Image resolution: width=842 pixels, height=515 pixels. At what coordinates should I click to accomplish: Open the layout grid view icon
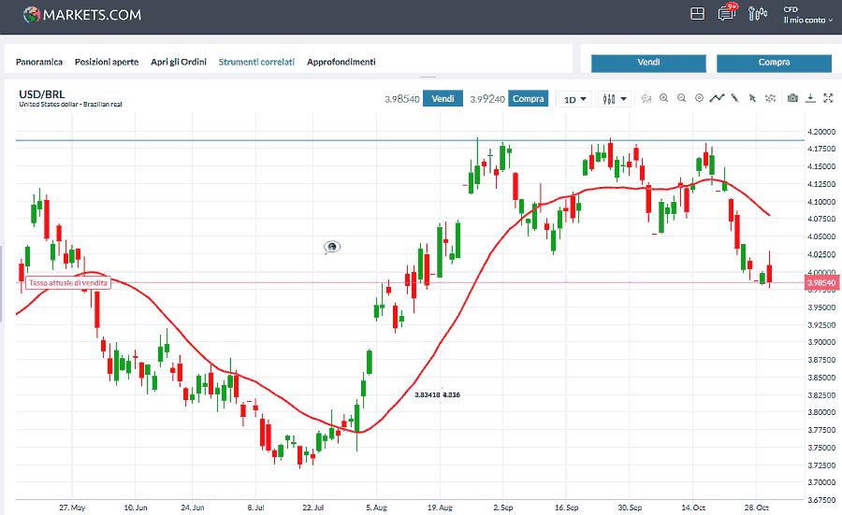coord(697,13)
